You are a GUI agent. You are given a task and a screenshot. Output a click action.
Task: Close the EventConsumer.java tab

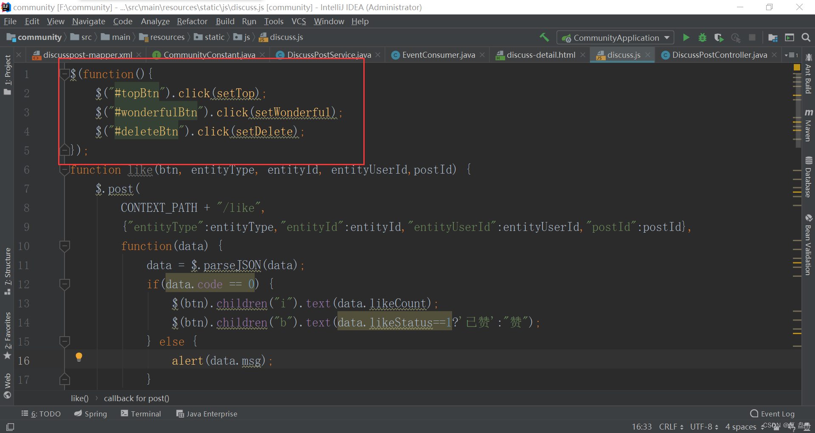[482, 55]
